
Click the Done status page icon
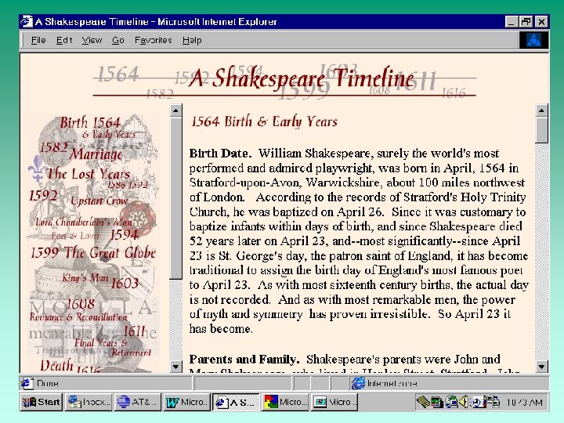click(x=27, y=383)
